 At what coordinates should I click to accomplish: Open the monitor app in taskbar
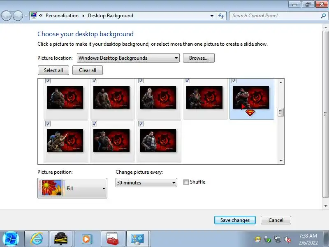pyautogui.click(x=61, y=239)
